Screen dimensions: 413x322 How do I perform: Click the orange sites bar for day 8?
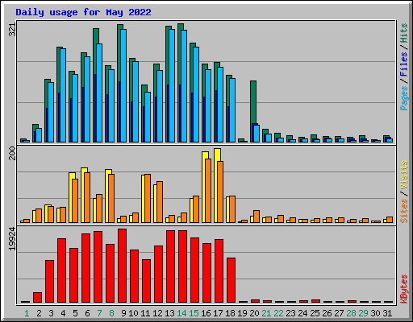click(x=111, y=199)
